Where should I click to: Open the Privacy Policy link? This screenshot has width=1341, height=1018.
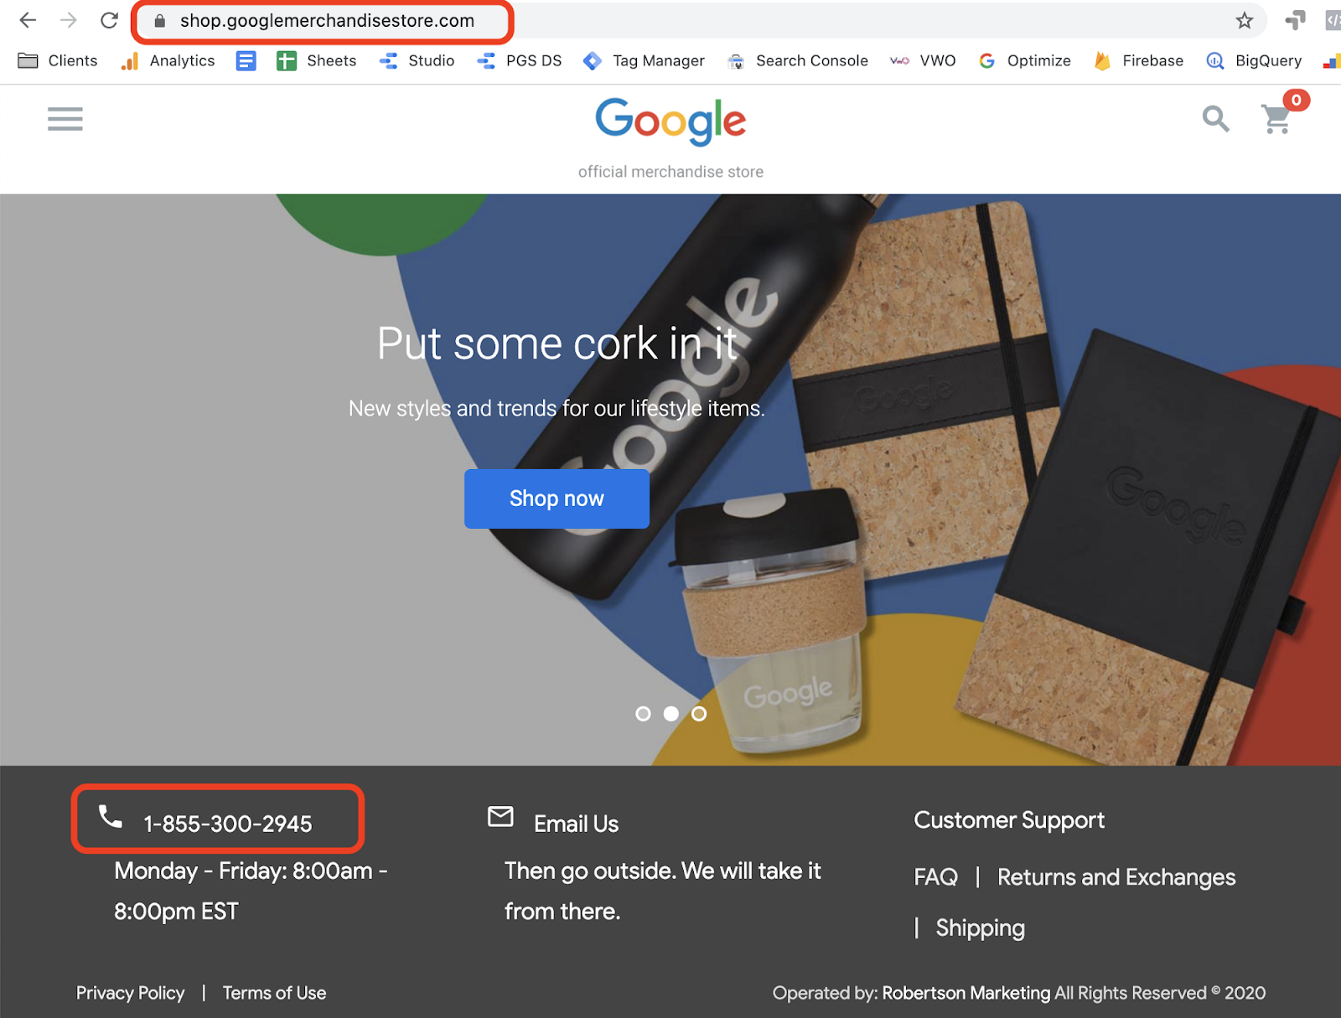coord(130,993)
